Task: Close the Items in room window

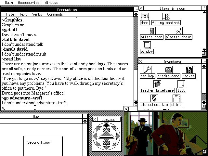Action: (141, 8)
